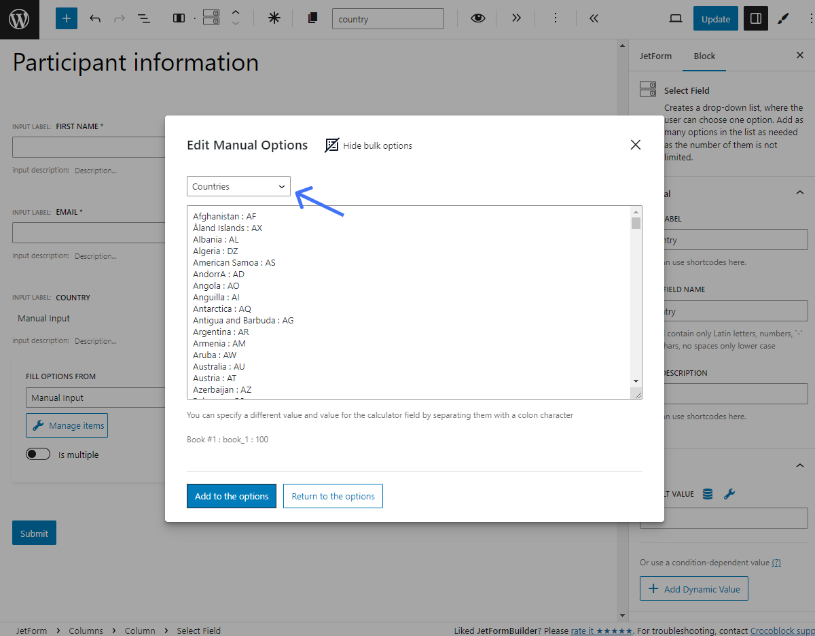The height and width of the screenshot is (636, 815).
Task: Open the Styles paintbrush icon
Action: [782, 18]
